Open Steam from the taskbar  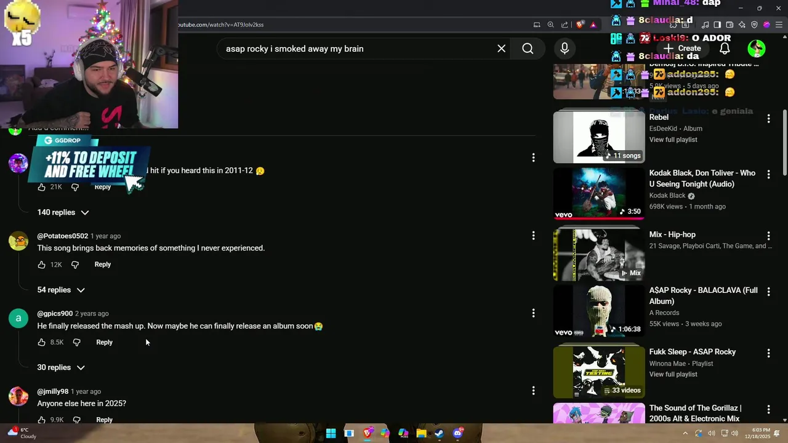click(x=439, y=433)
